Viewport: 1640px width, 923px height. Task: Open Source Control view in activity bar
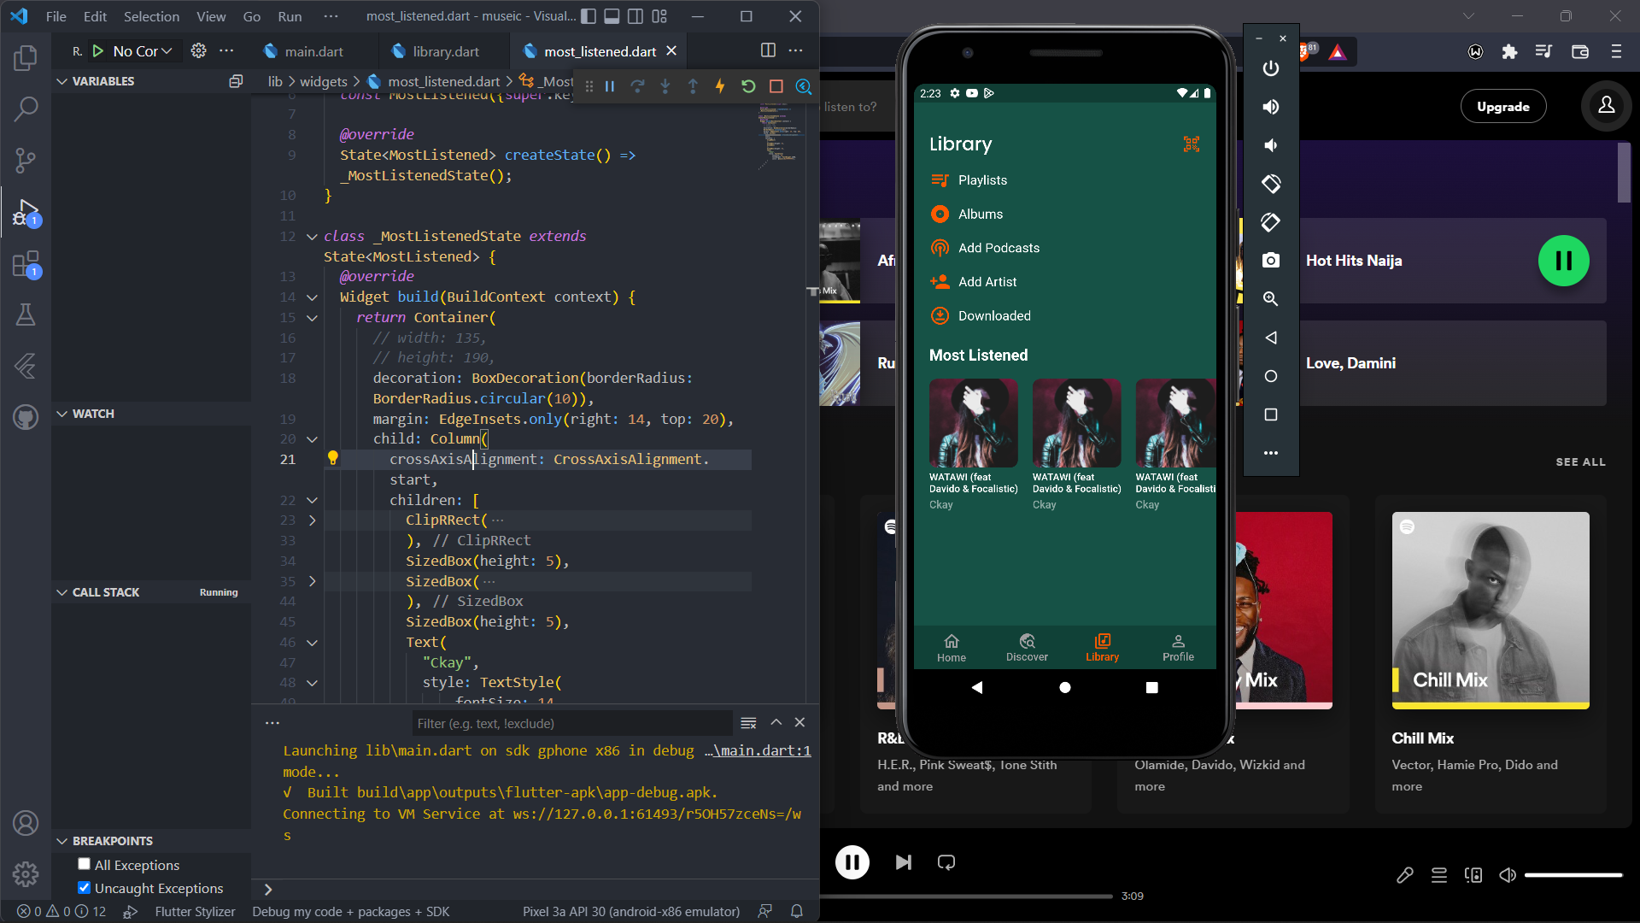click(x=26, y=160)
